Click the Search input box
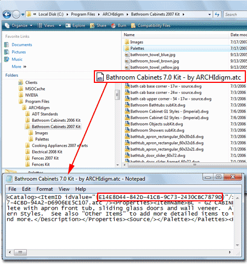The height and width of the screenshot is (264, 247). 235,14
